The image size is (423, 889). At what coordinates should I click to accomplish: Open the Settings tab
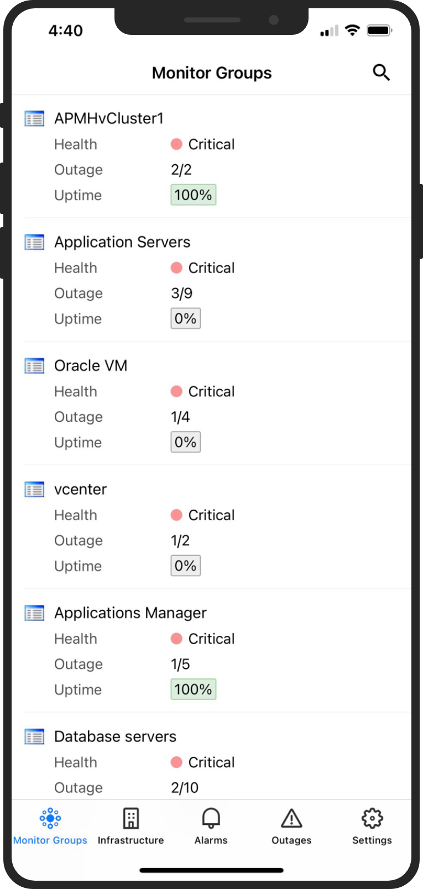click(x=372, y=826)
